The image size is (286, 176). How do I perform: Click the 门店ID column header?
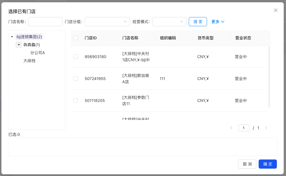91,38
